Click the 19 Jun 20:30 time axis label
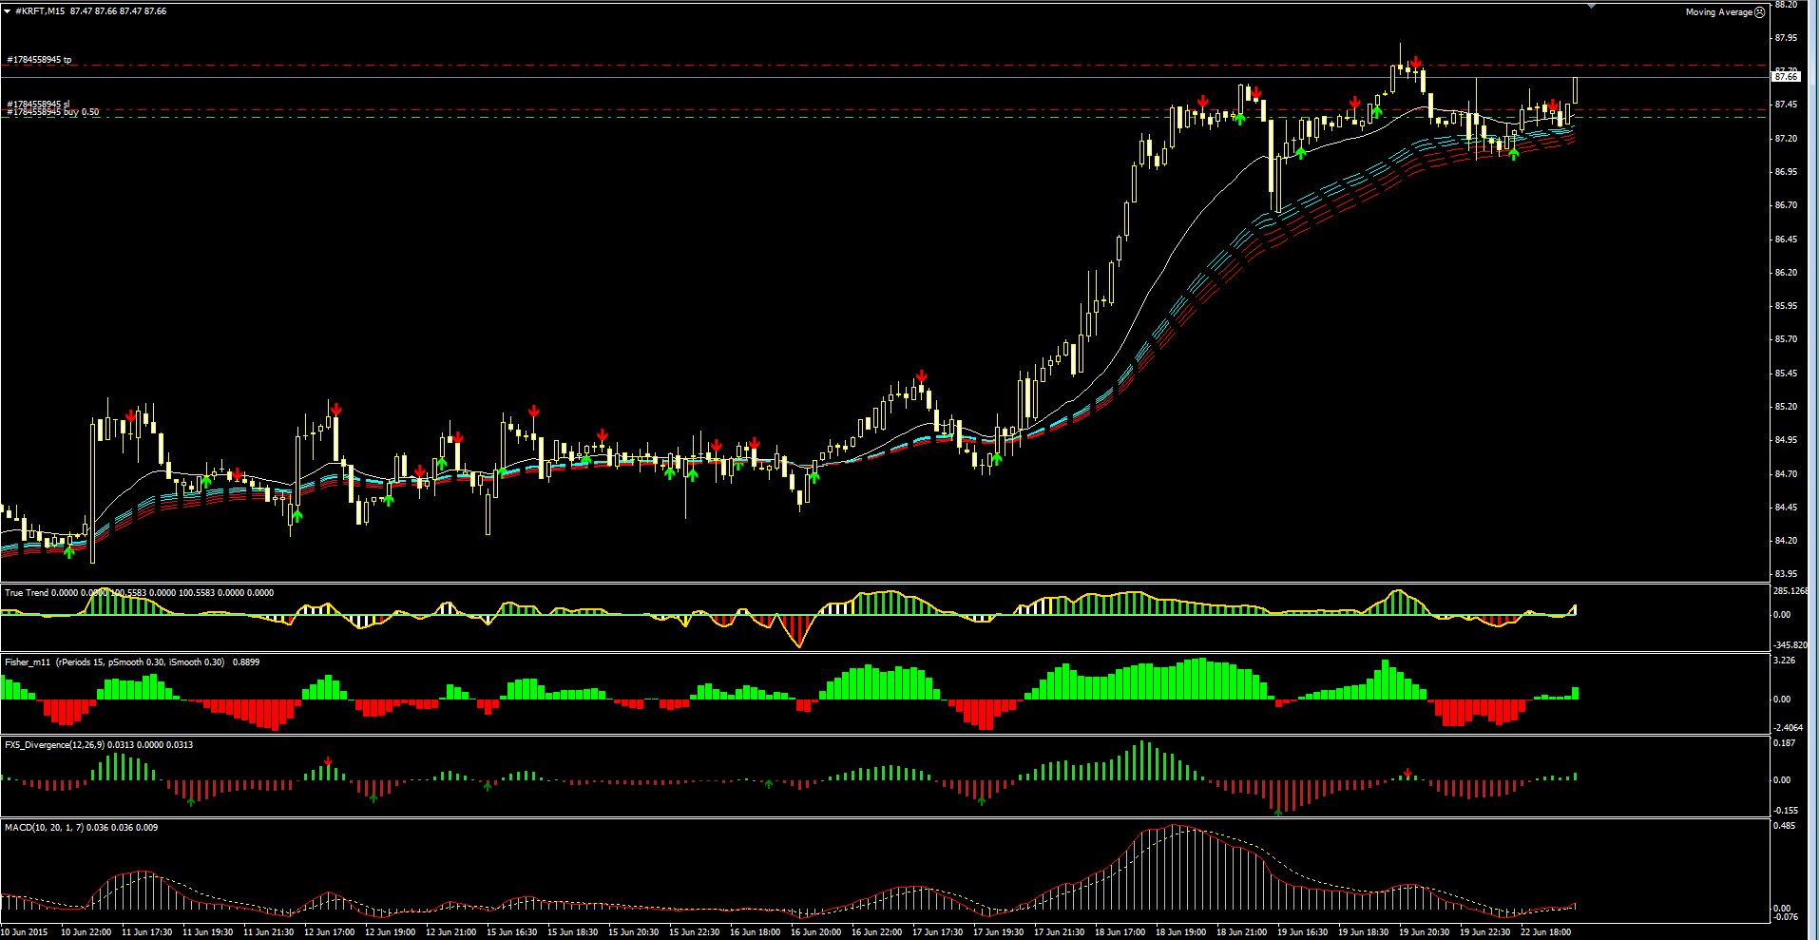 [1424, 932]
